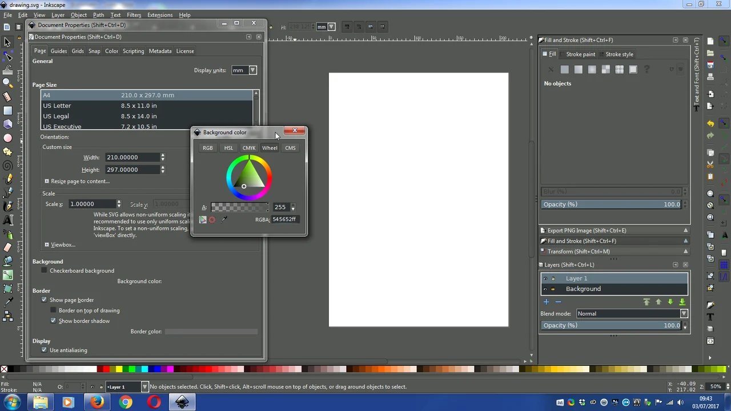Toggle lock icon of Layer 1
This screenshot has height=411, width=731.
553,279
